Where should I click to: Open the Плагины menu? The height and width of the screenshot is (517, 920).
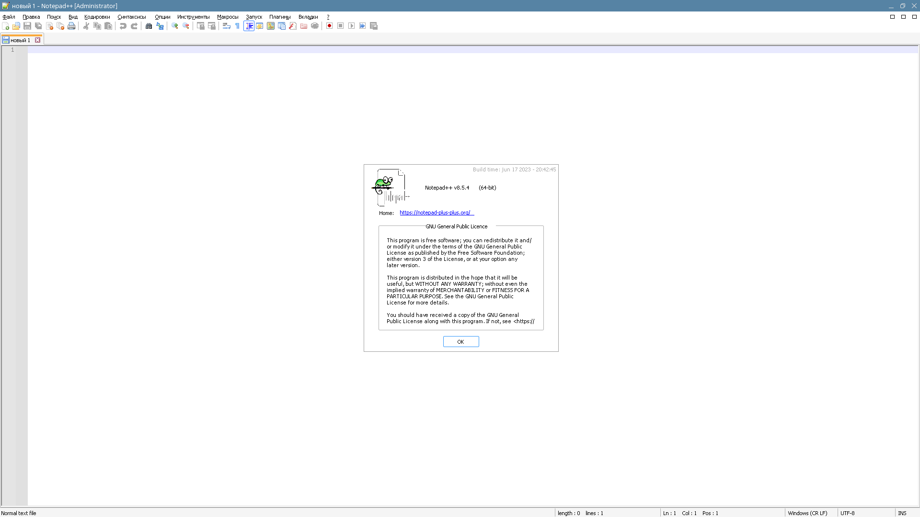[x=280, y=17]
